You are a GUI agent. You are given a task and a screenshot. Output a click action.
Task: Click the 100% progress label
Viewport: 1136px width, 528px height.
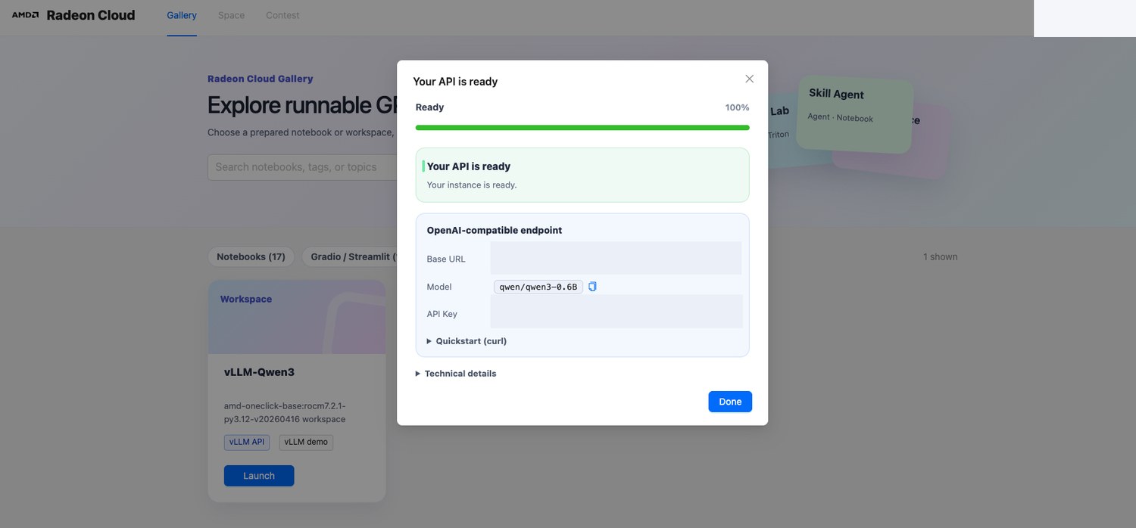pyautogui.click(x=737, y=107)
